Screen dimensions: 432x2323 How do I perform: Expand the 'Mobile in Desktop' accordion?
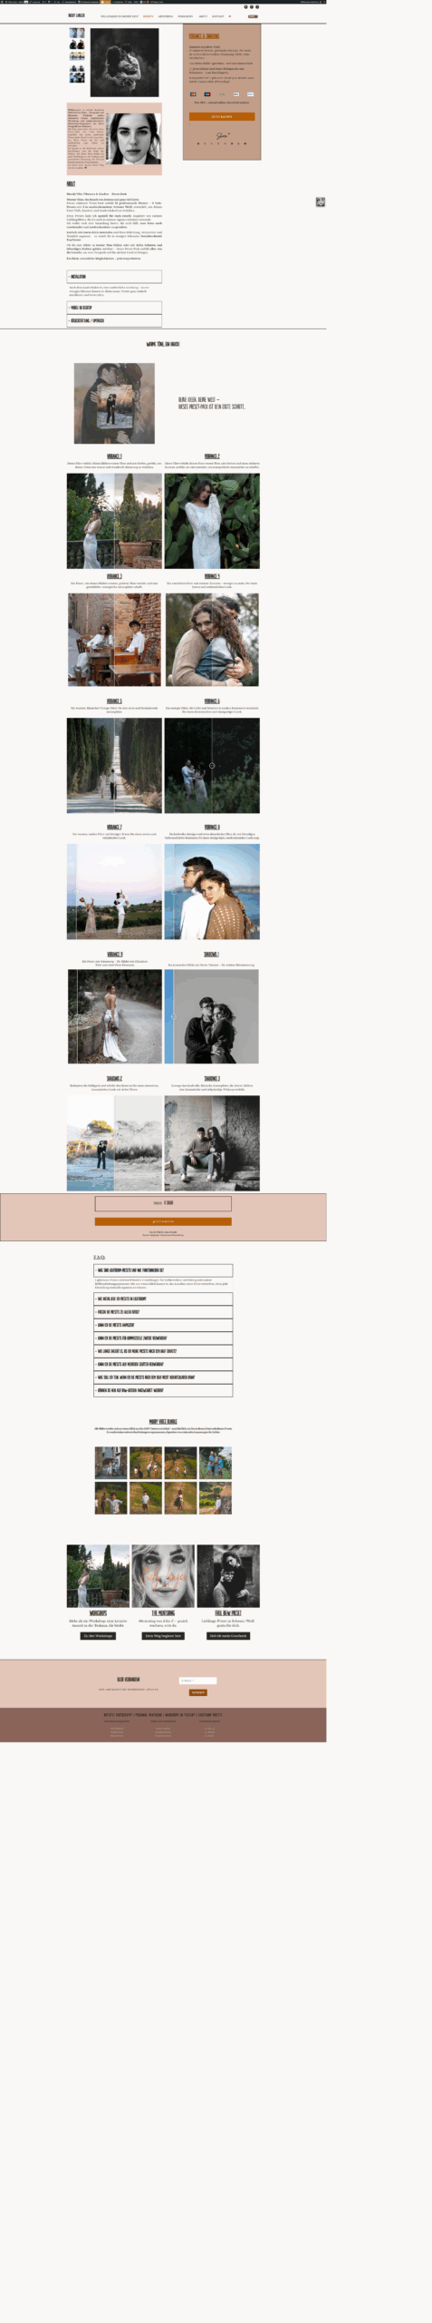pos(114,308)
